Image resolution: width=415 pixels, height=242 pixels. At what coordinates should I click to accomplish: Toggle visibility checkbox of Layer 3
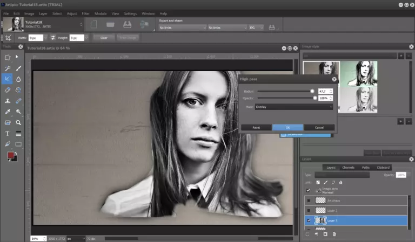click(x=308, y=220)
